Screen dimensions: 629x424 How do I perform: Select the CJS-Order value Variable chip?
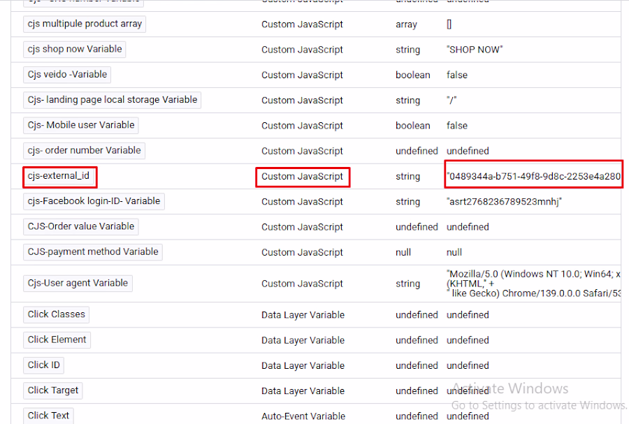pos(80,226)
